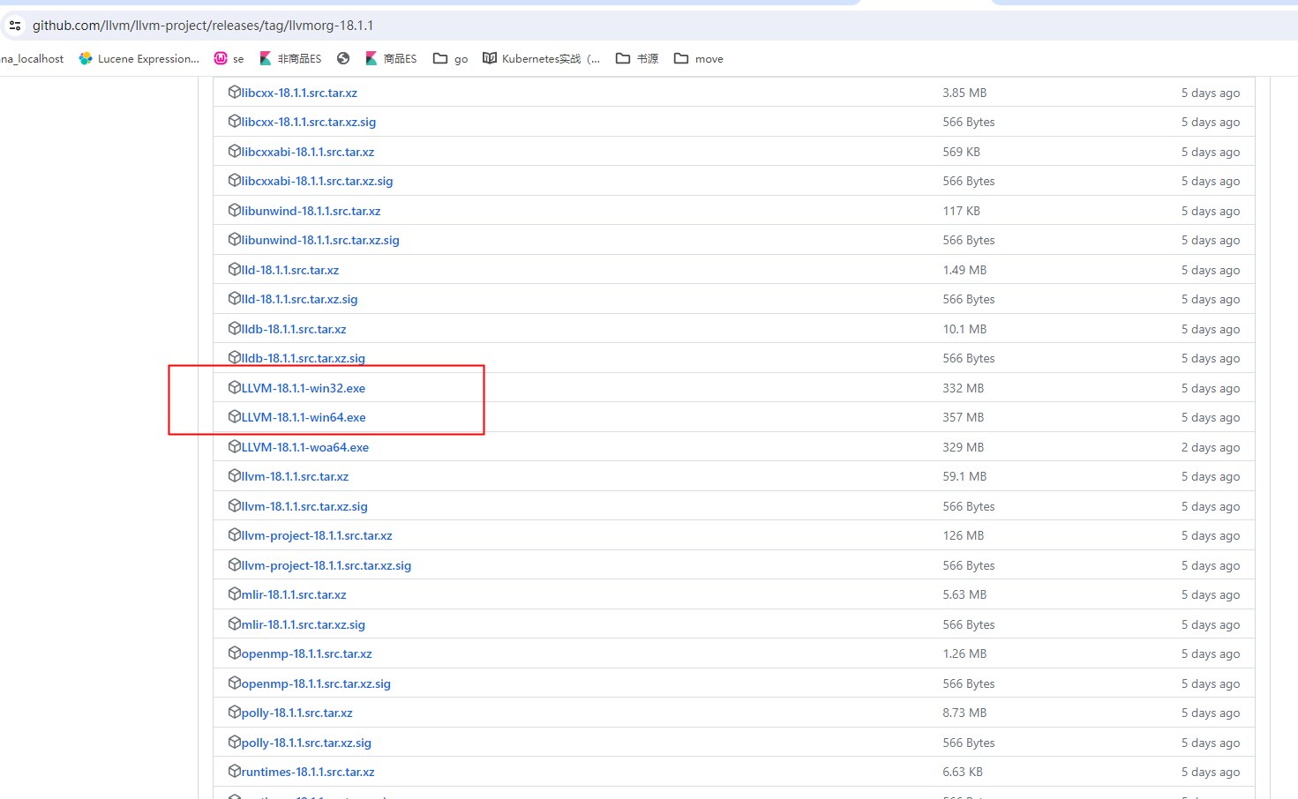Download LLVM-18.1.1-win32.exe installer
The height and width of the screenshot is (799, 1298).
(x=304, y=388)
